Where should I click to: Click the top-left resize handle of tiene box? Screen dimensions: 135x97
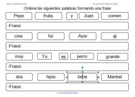(x=67, y=72)
